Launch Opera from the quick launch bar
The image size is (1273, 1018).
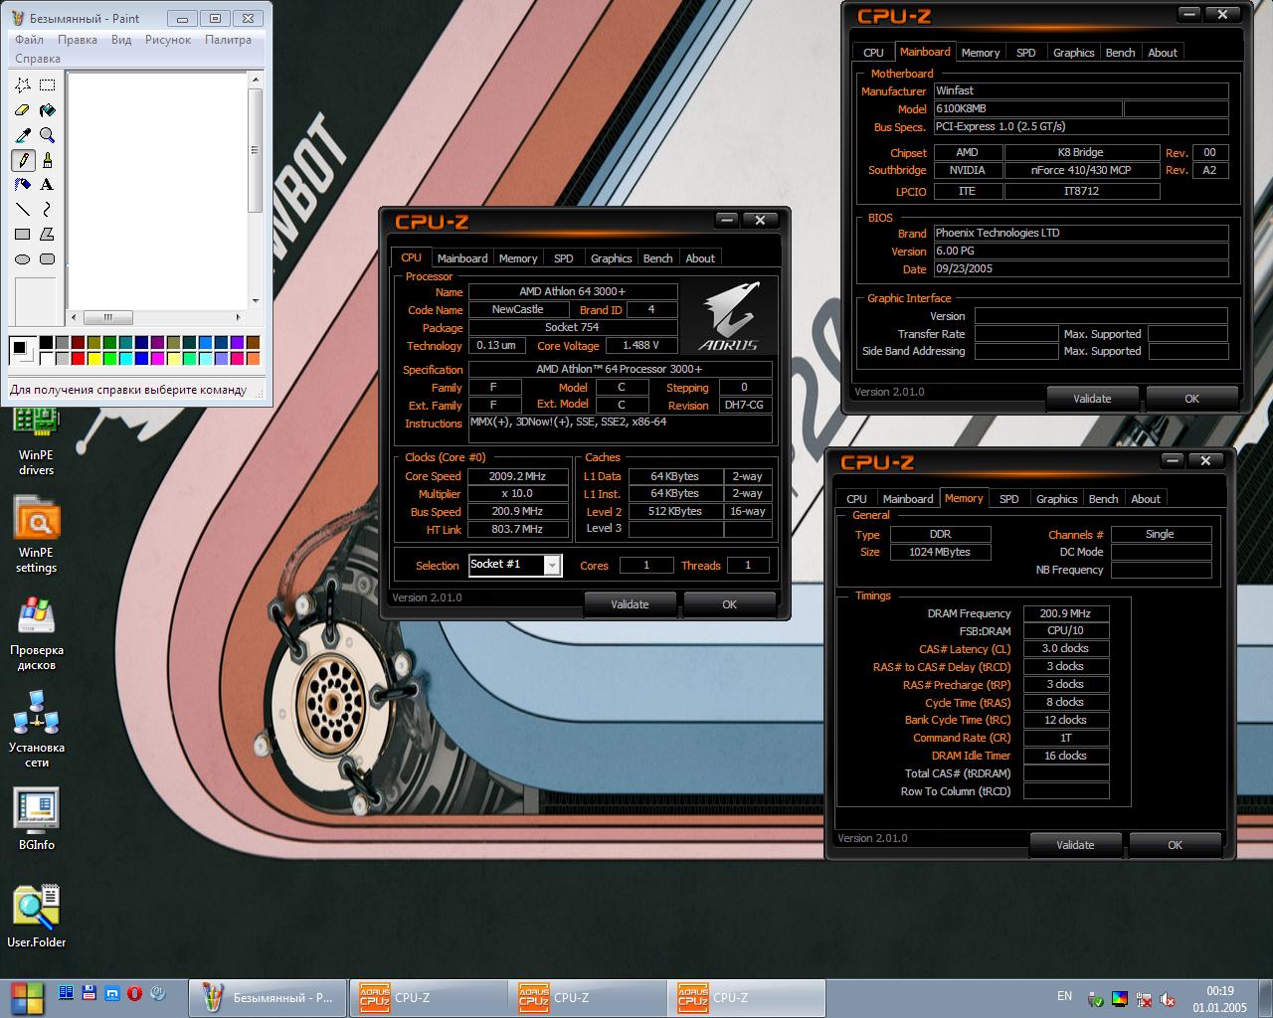click(x=134, y=992)
